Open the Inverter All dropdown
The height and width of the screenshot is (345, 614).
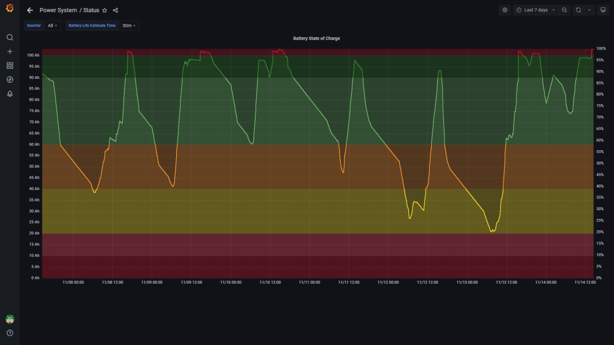(x=53, y=25)
